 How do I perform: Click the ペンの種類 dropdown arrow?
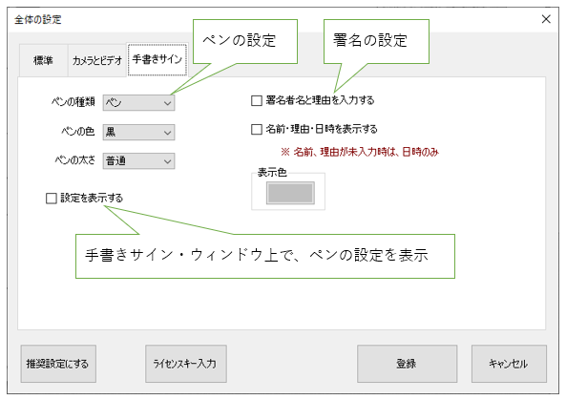coord(167,103)
